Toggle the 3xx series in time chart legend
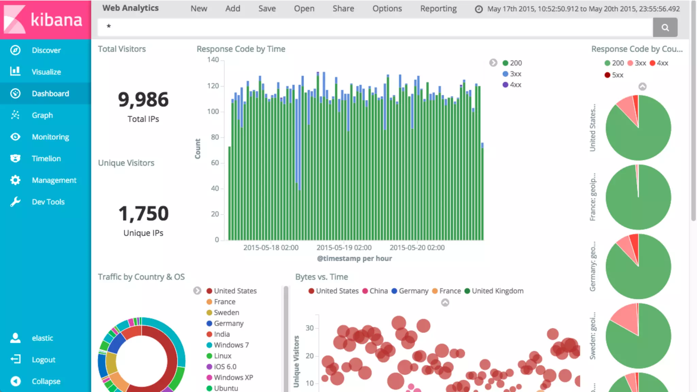This screenshot has width=697, height=392. [515, 74]
